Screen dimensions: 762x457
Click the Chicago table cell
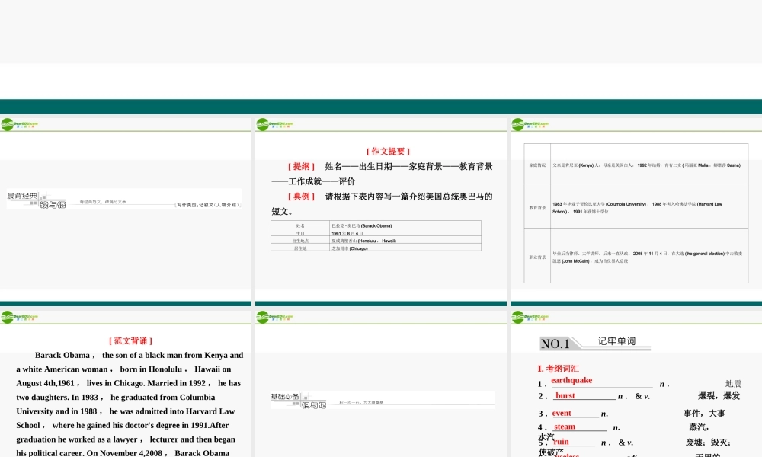point(405,248)
